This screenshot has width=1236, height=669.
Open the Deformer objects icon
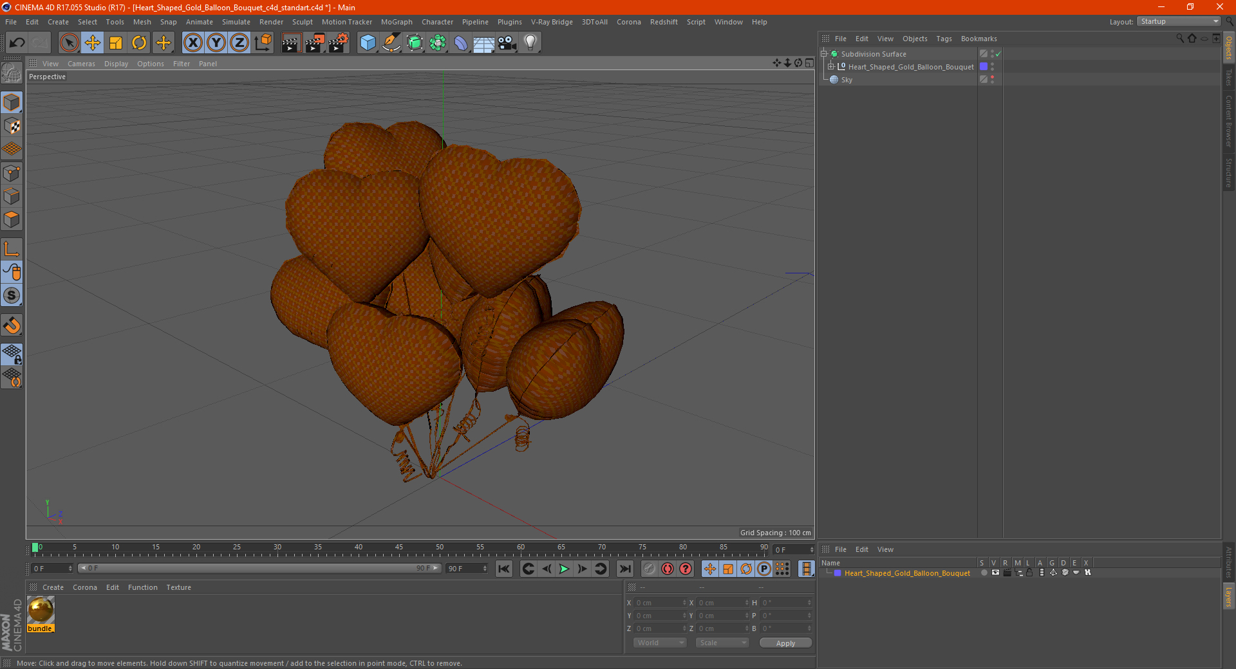tap(461, 43)
